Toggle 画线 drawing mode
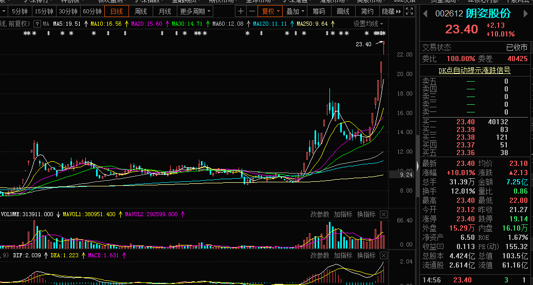This screenshot has width=533, height=285. 343,11
